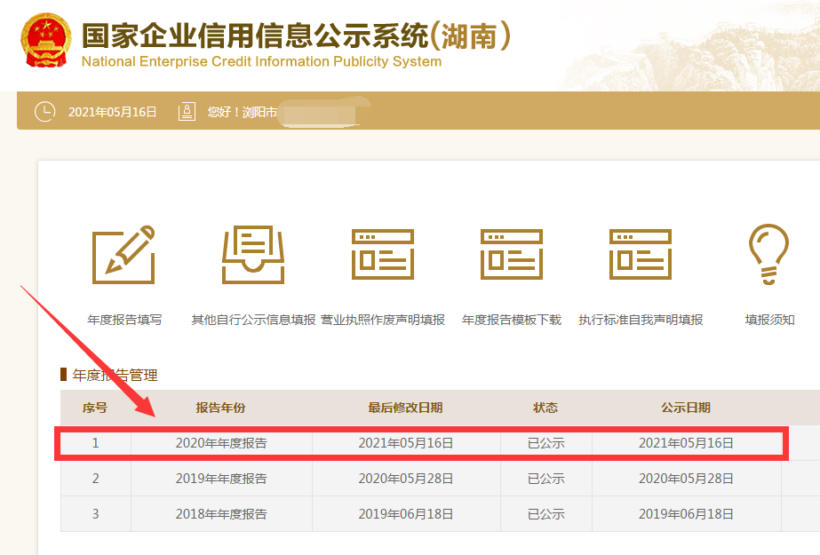The width and height of the screenshot is (820, 555).
Task: Click the 营业执照作废声明填报 icon
Action: [x=382, y=255]
